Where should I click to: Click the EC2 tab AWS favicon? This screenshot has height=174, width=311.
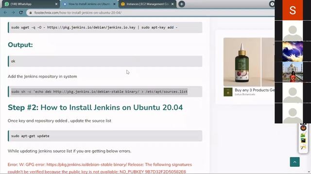point(123,4)
